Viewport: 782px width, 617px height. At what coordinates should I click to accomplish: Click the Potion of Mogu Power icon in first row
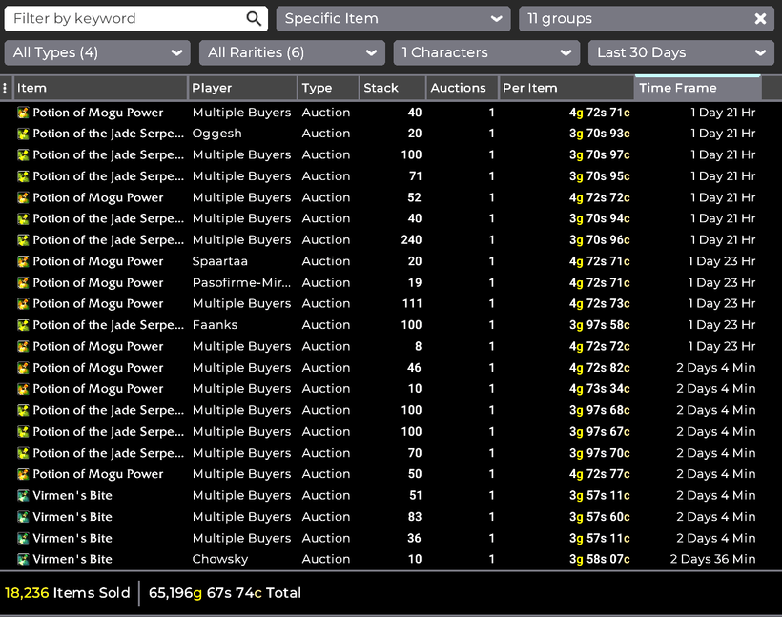[x=24, y=113]
